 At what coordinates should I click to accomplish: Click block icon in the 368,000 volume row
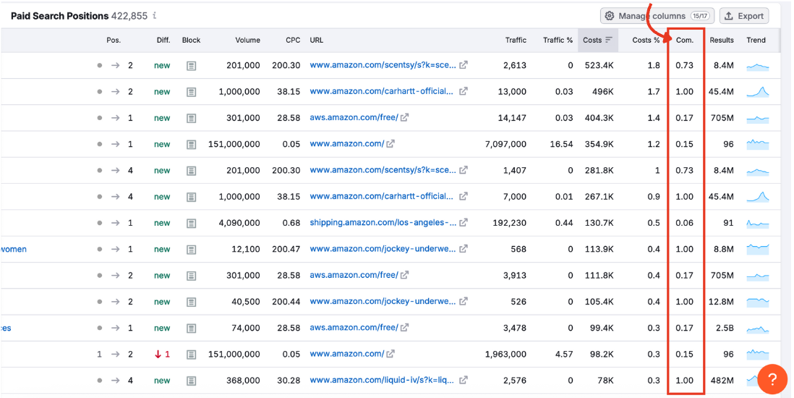[191, 380]
